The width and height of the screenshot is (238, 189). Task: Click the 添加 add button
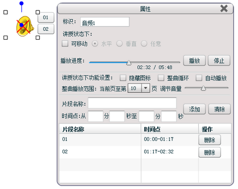point(194,109)
